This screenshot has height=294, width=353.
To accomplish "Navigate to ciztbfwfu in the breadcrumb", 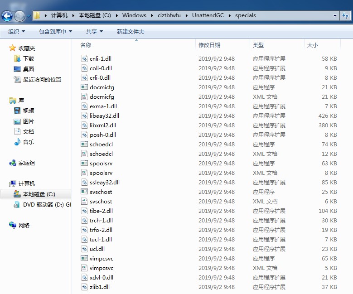I will pos(169,15).
